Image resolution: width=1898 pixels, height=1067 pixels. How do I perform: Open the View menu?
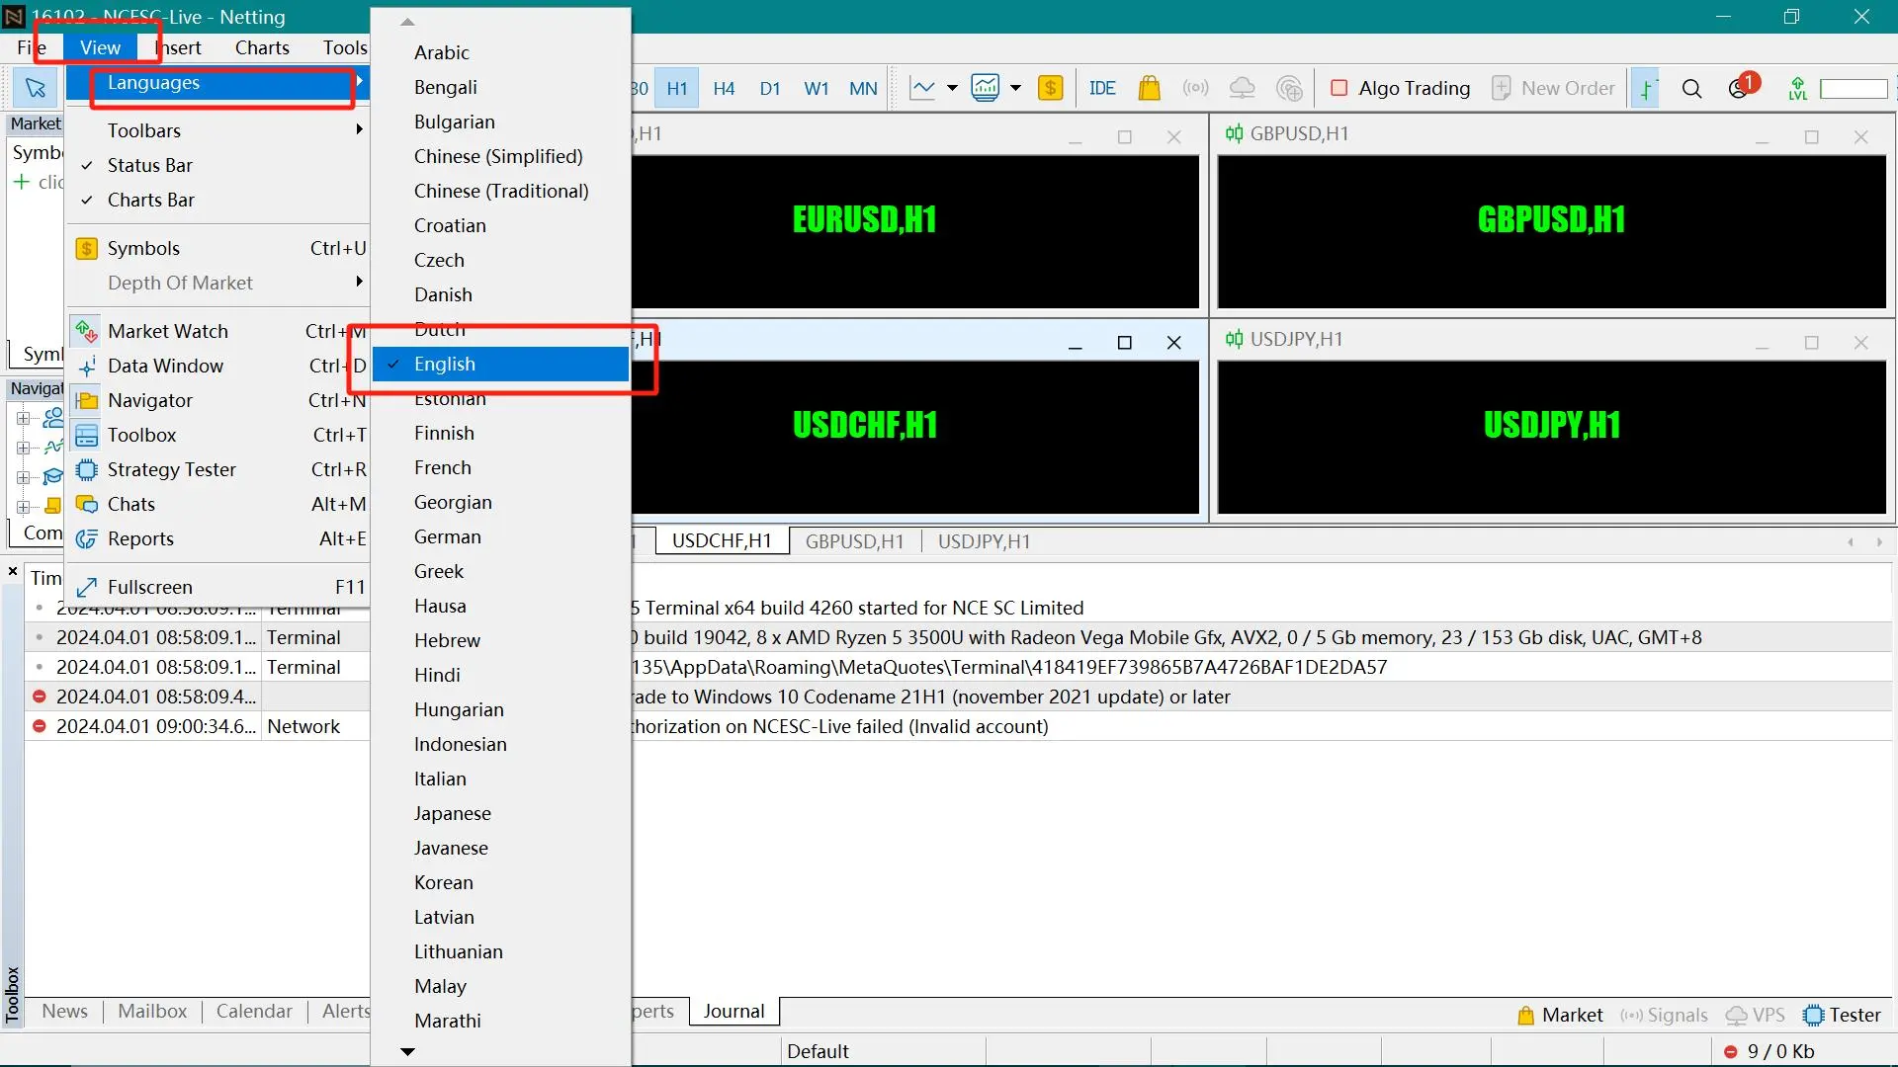(100, 47)
